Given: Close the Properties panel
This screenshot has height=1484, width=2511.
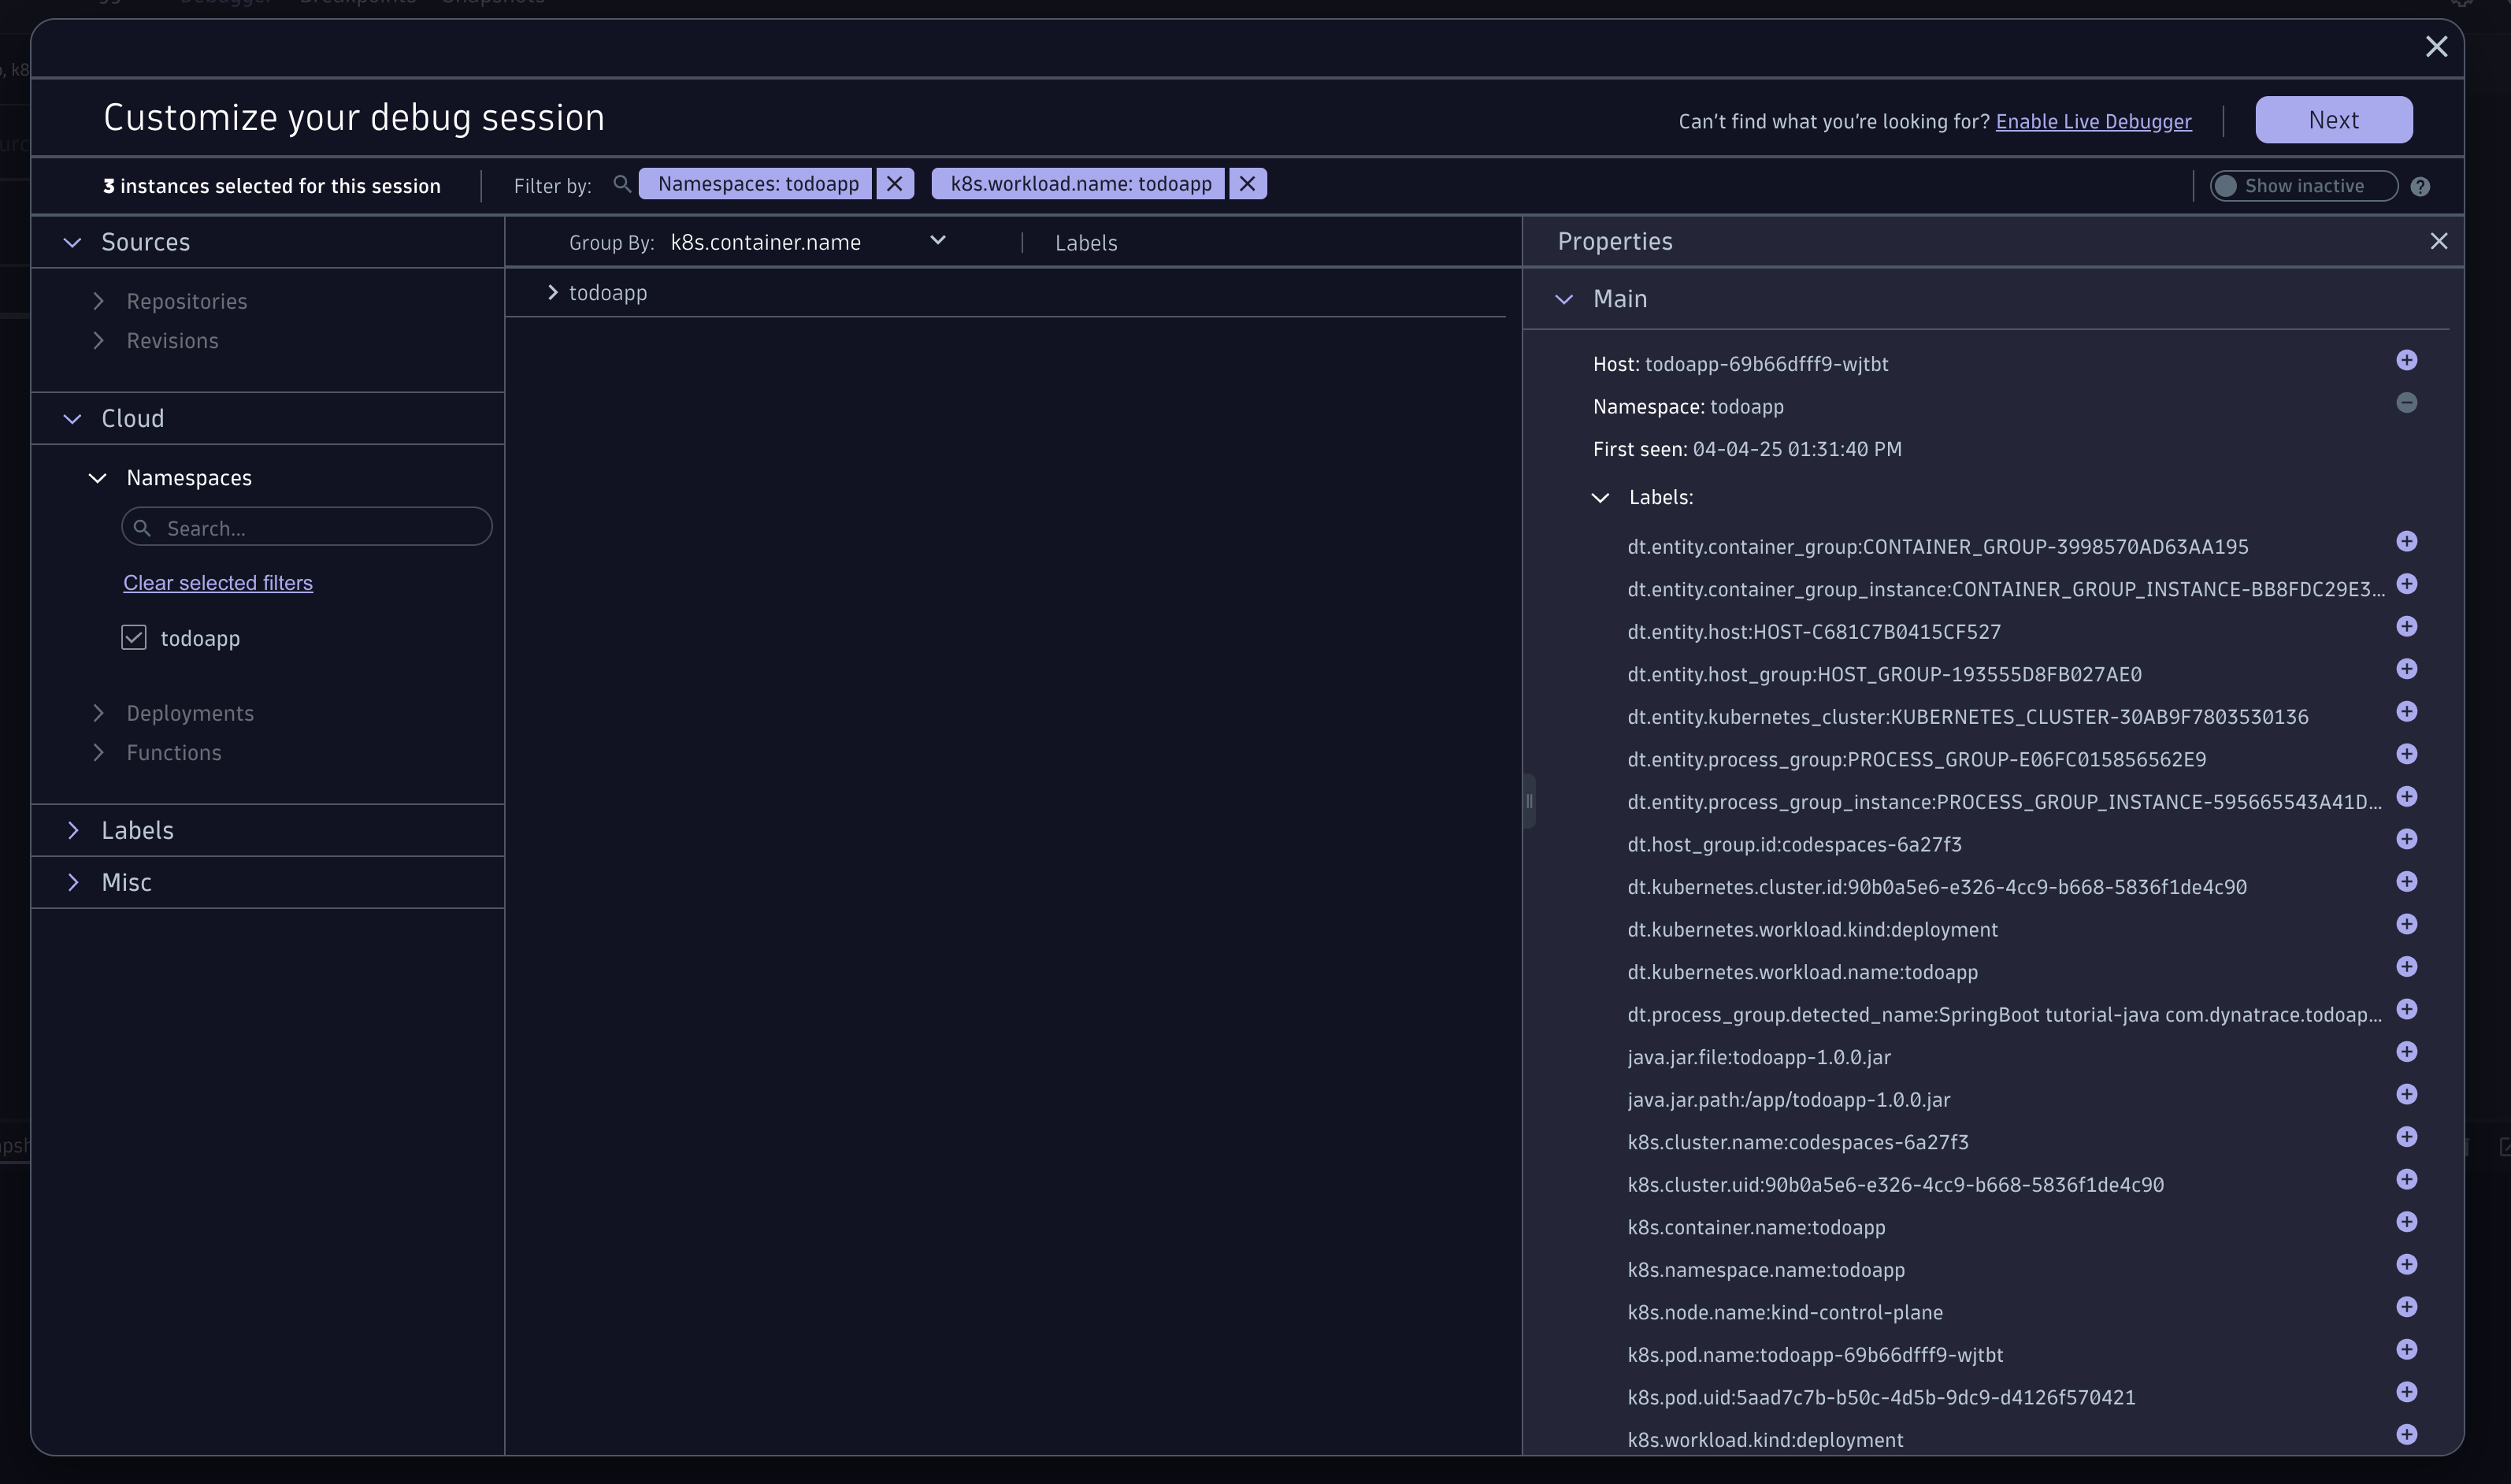Looking at the screenshot, I should [2438, 242].
